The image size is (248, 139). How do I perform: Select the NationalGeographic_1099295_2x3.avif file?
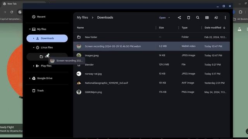coord(152,83)
